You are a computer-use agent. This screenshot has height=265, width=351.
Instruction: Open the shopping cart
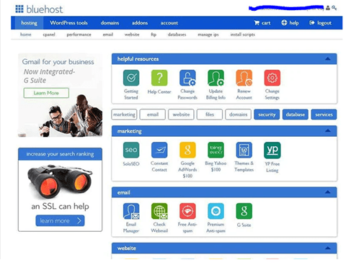[262, 23]
